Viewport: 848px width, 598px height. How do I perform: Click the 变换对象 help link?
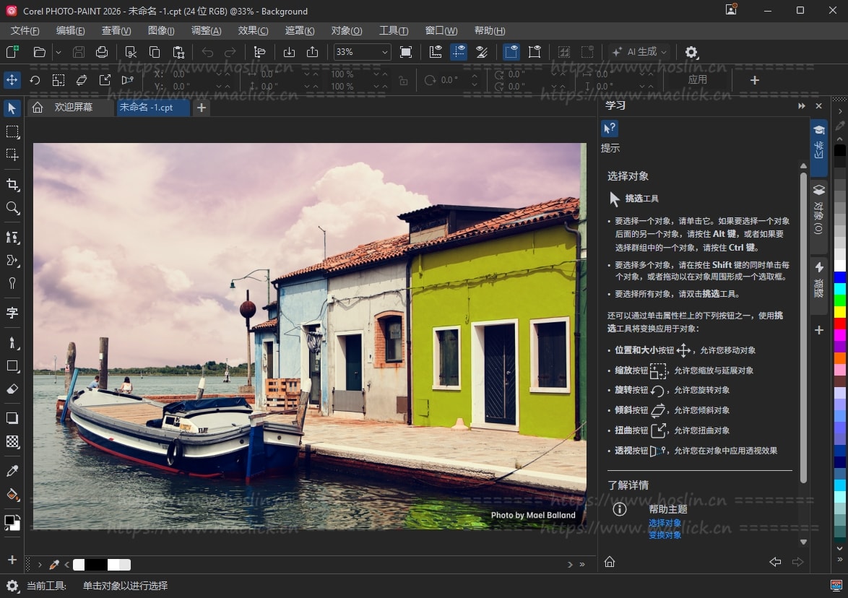[x=665, y=535]
